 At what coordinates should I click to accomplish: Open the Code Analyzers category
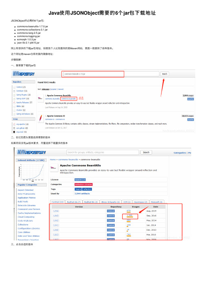tap(25, 221)
